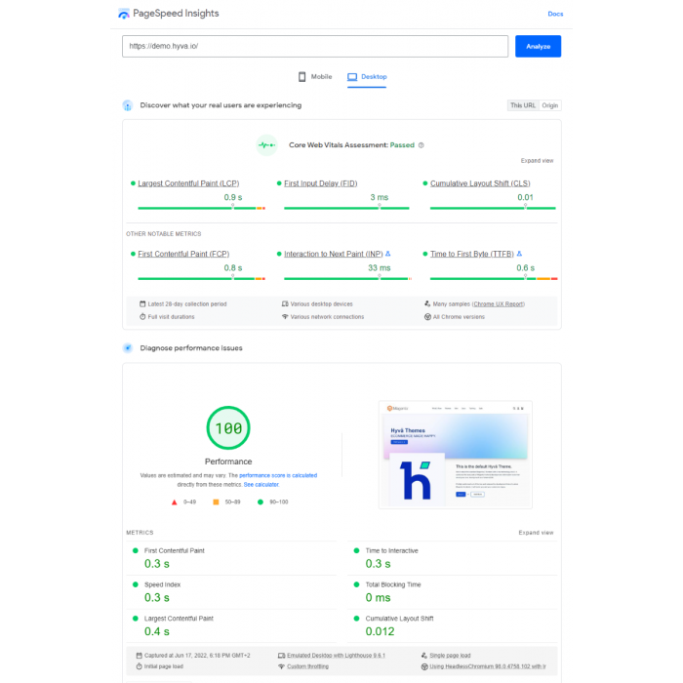Click the experimental flask icon beside TTFB
Screen dimensions: 683x683
pos(519,254)
